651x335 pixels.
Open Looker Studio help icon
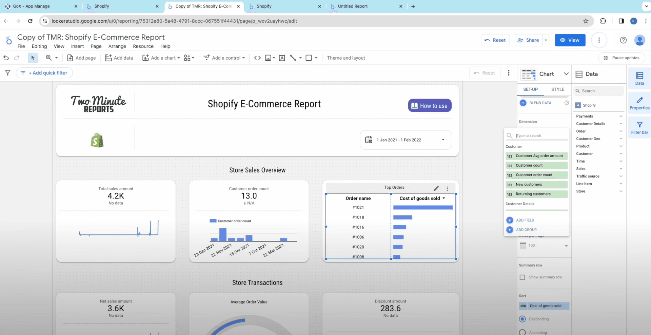point(623,40)
